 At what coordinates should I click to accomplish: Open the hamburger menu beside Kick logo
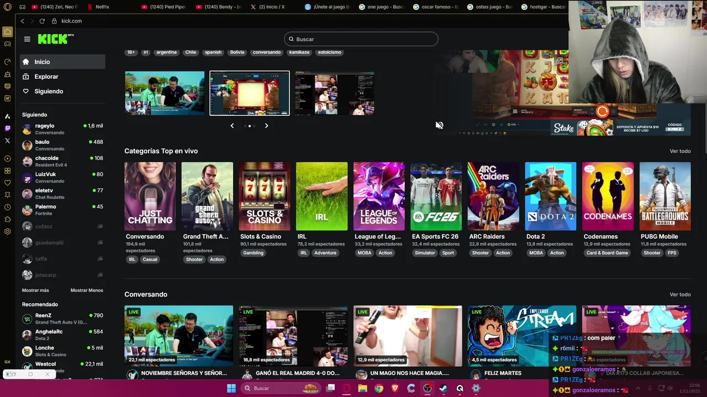(x=27, y=39)
